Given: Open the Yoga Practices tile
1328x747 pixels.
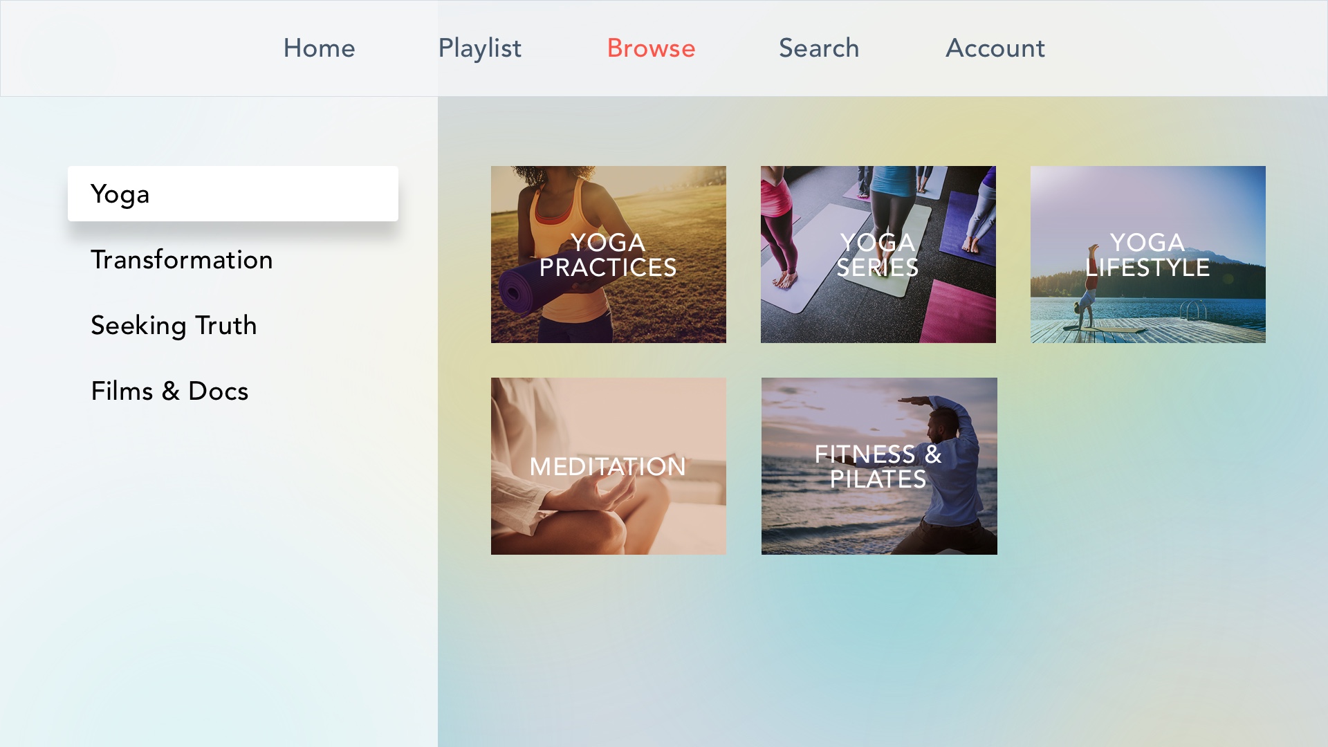Looking at the screenshot, I should pyautogui.click(x=609, y=255).
